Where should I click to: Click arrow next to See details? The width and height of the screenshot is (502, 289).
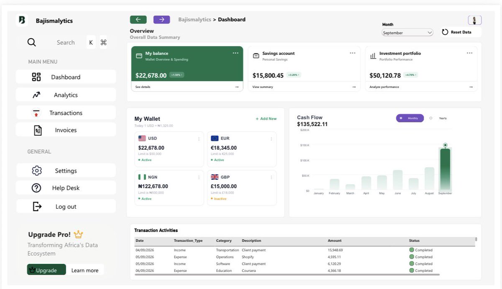coord(237,87)
